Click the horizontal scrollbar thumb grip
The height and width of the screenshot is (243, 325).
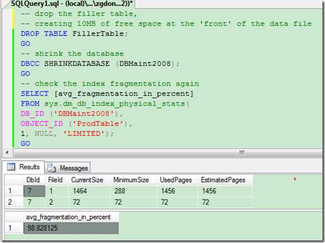click(242, 152)
